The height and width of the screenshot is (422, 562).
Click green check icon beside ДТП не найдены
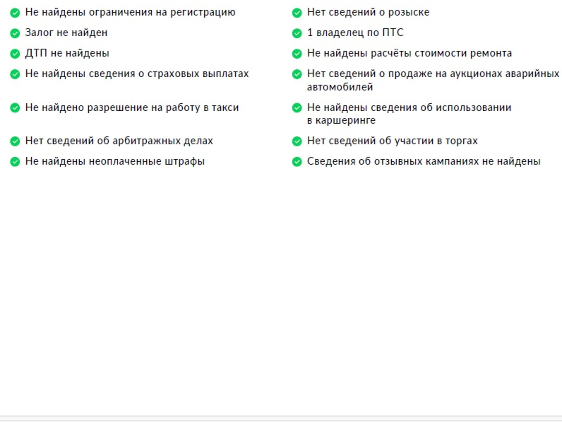pos(15,54)
